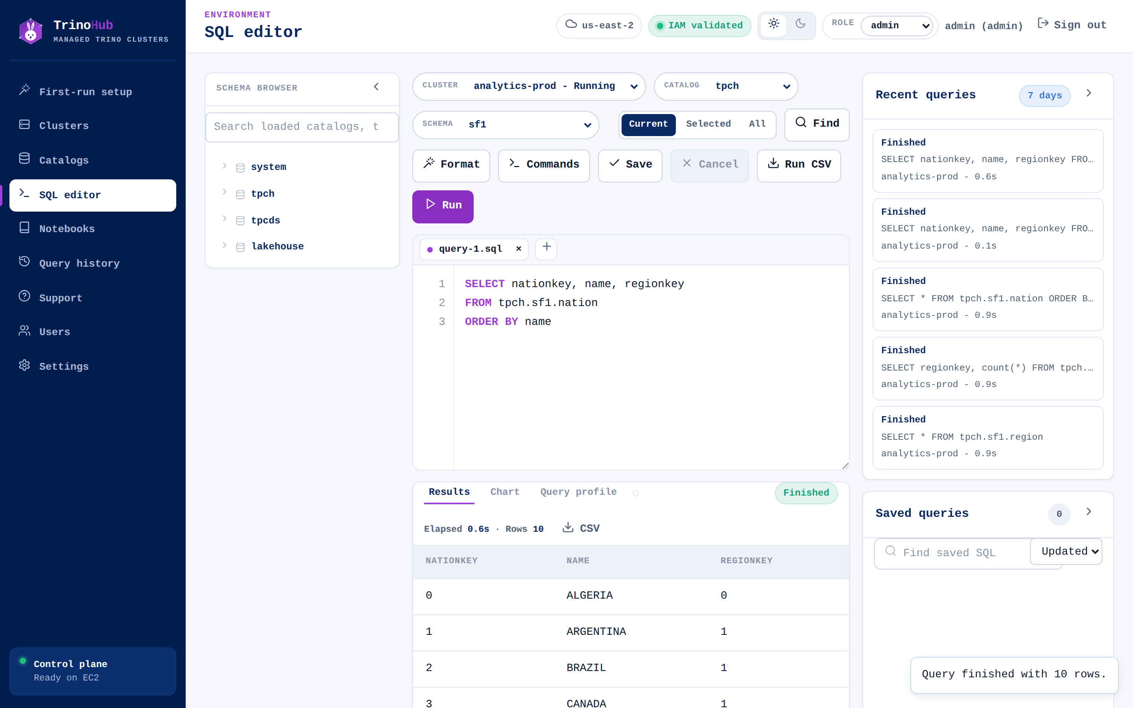1133x708 pixels.
Task: Select the query-1.sql tab
Action: (470, 249)
